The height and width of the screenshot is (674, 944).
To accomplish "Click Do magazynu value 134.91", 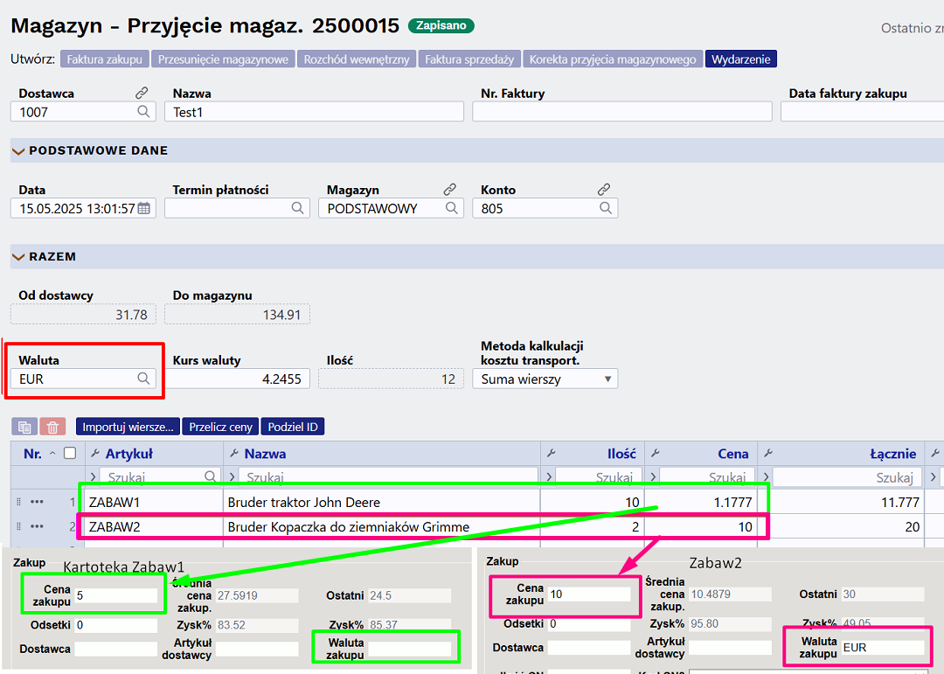I will pyautogui.click(x=237, y=314).
